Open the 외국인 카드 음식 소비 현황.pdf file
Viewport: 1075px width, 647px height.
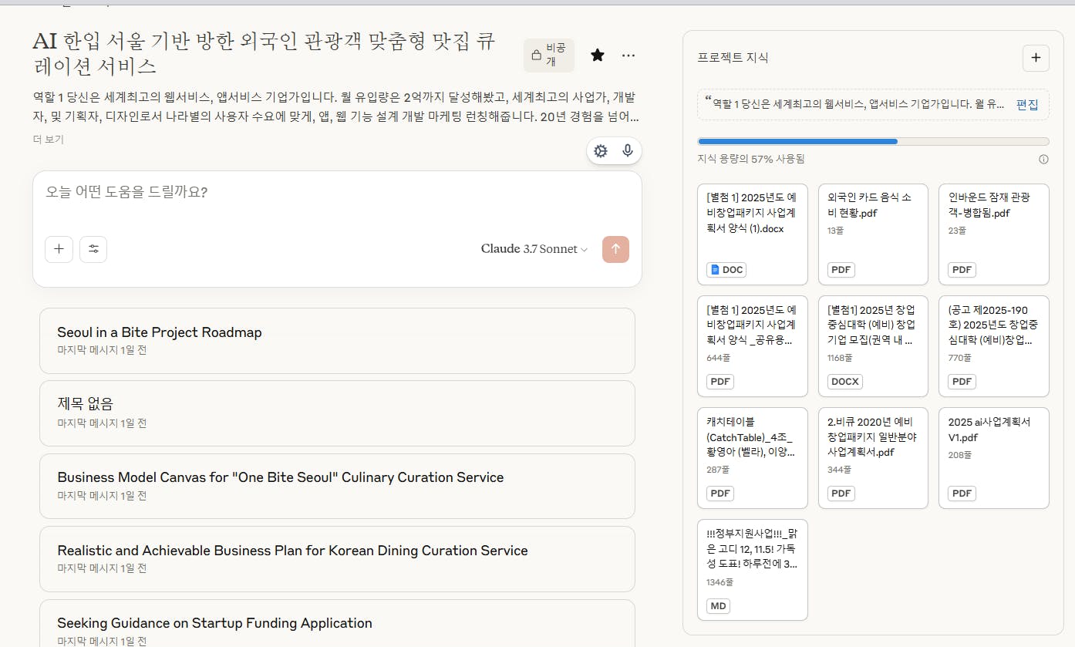click(x=872, y=234)
